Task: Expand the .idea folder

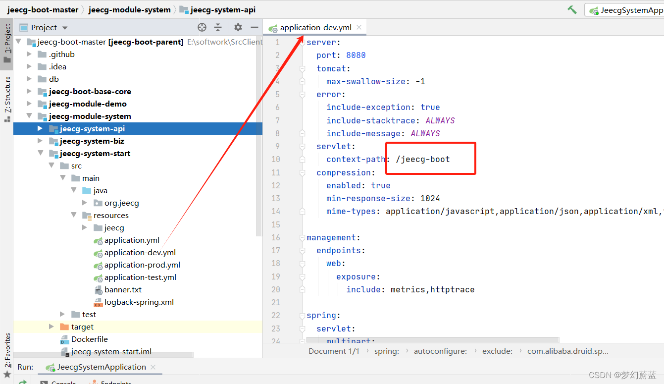Action: coord(29,66)
